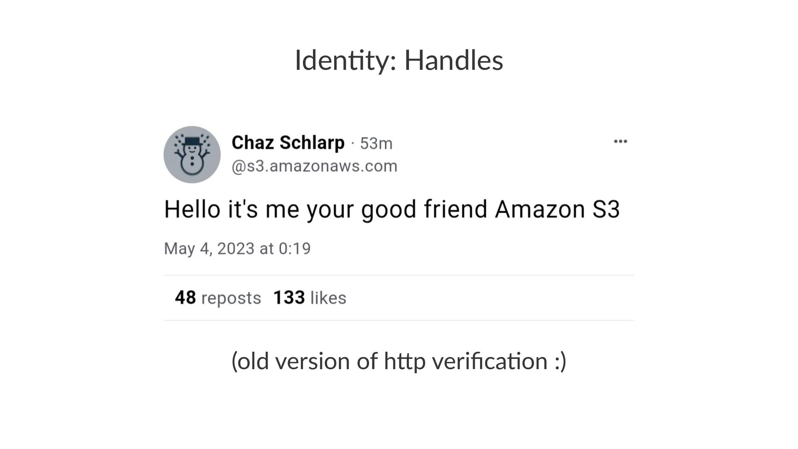Open the three-dot more options menu
The image size is (798, 449).
point(620,142)
